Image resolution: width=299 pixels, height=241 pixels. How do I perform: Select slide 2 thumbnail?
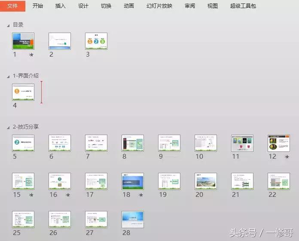(x=60, y=41)
